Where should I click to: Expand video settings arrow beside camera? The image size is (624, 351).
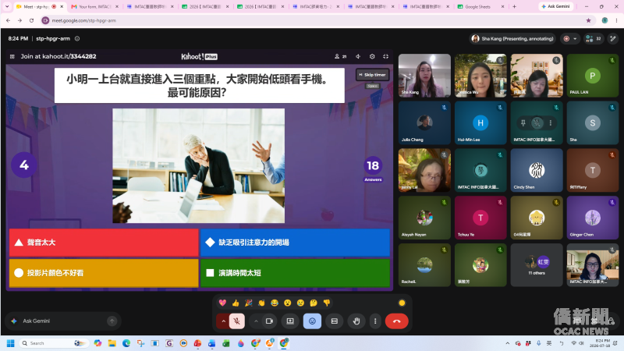pos(256,321)
